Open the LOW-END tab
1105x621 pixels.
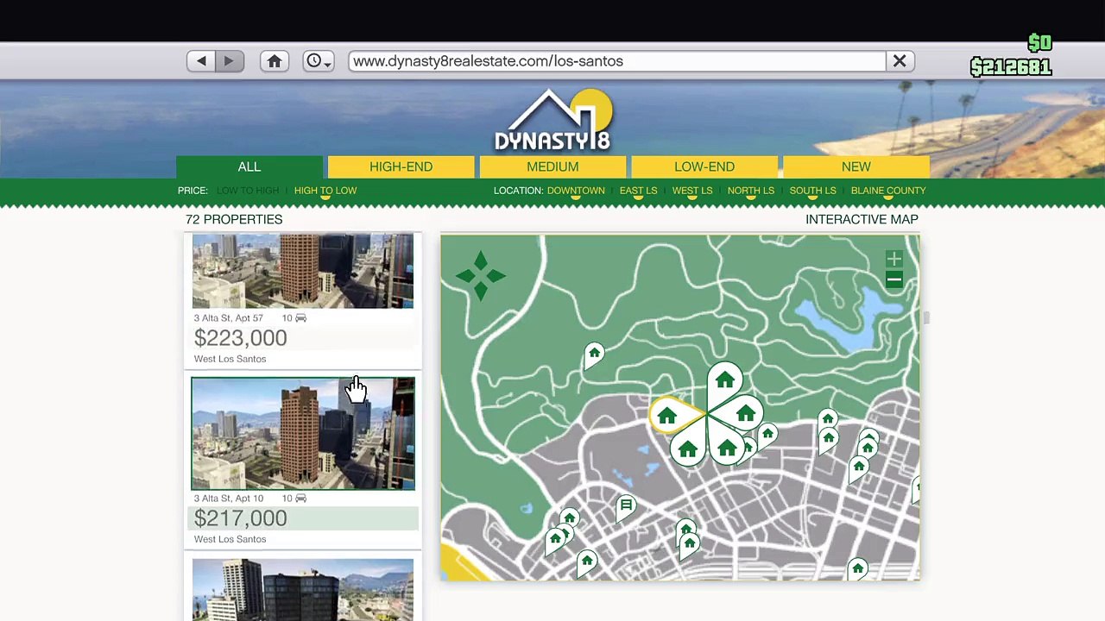(x=704, y=166)
